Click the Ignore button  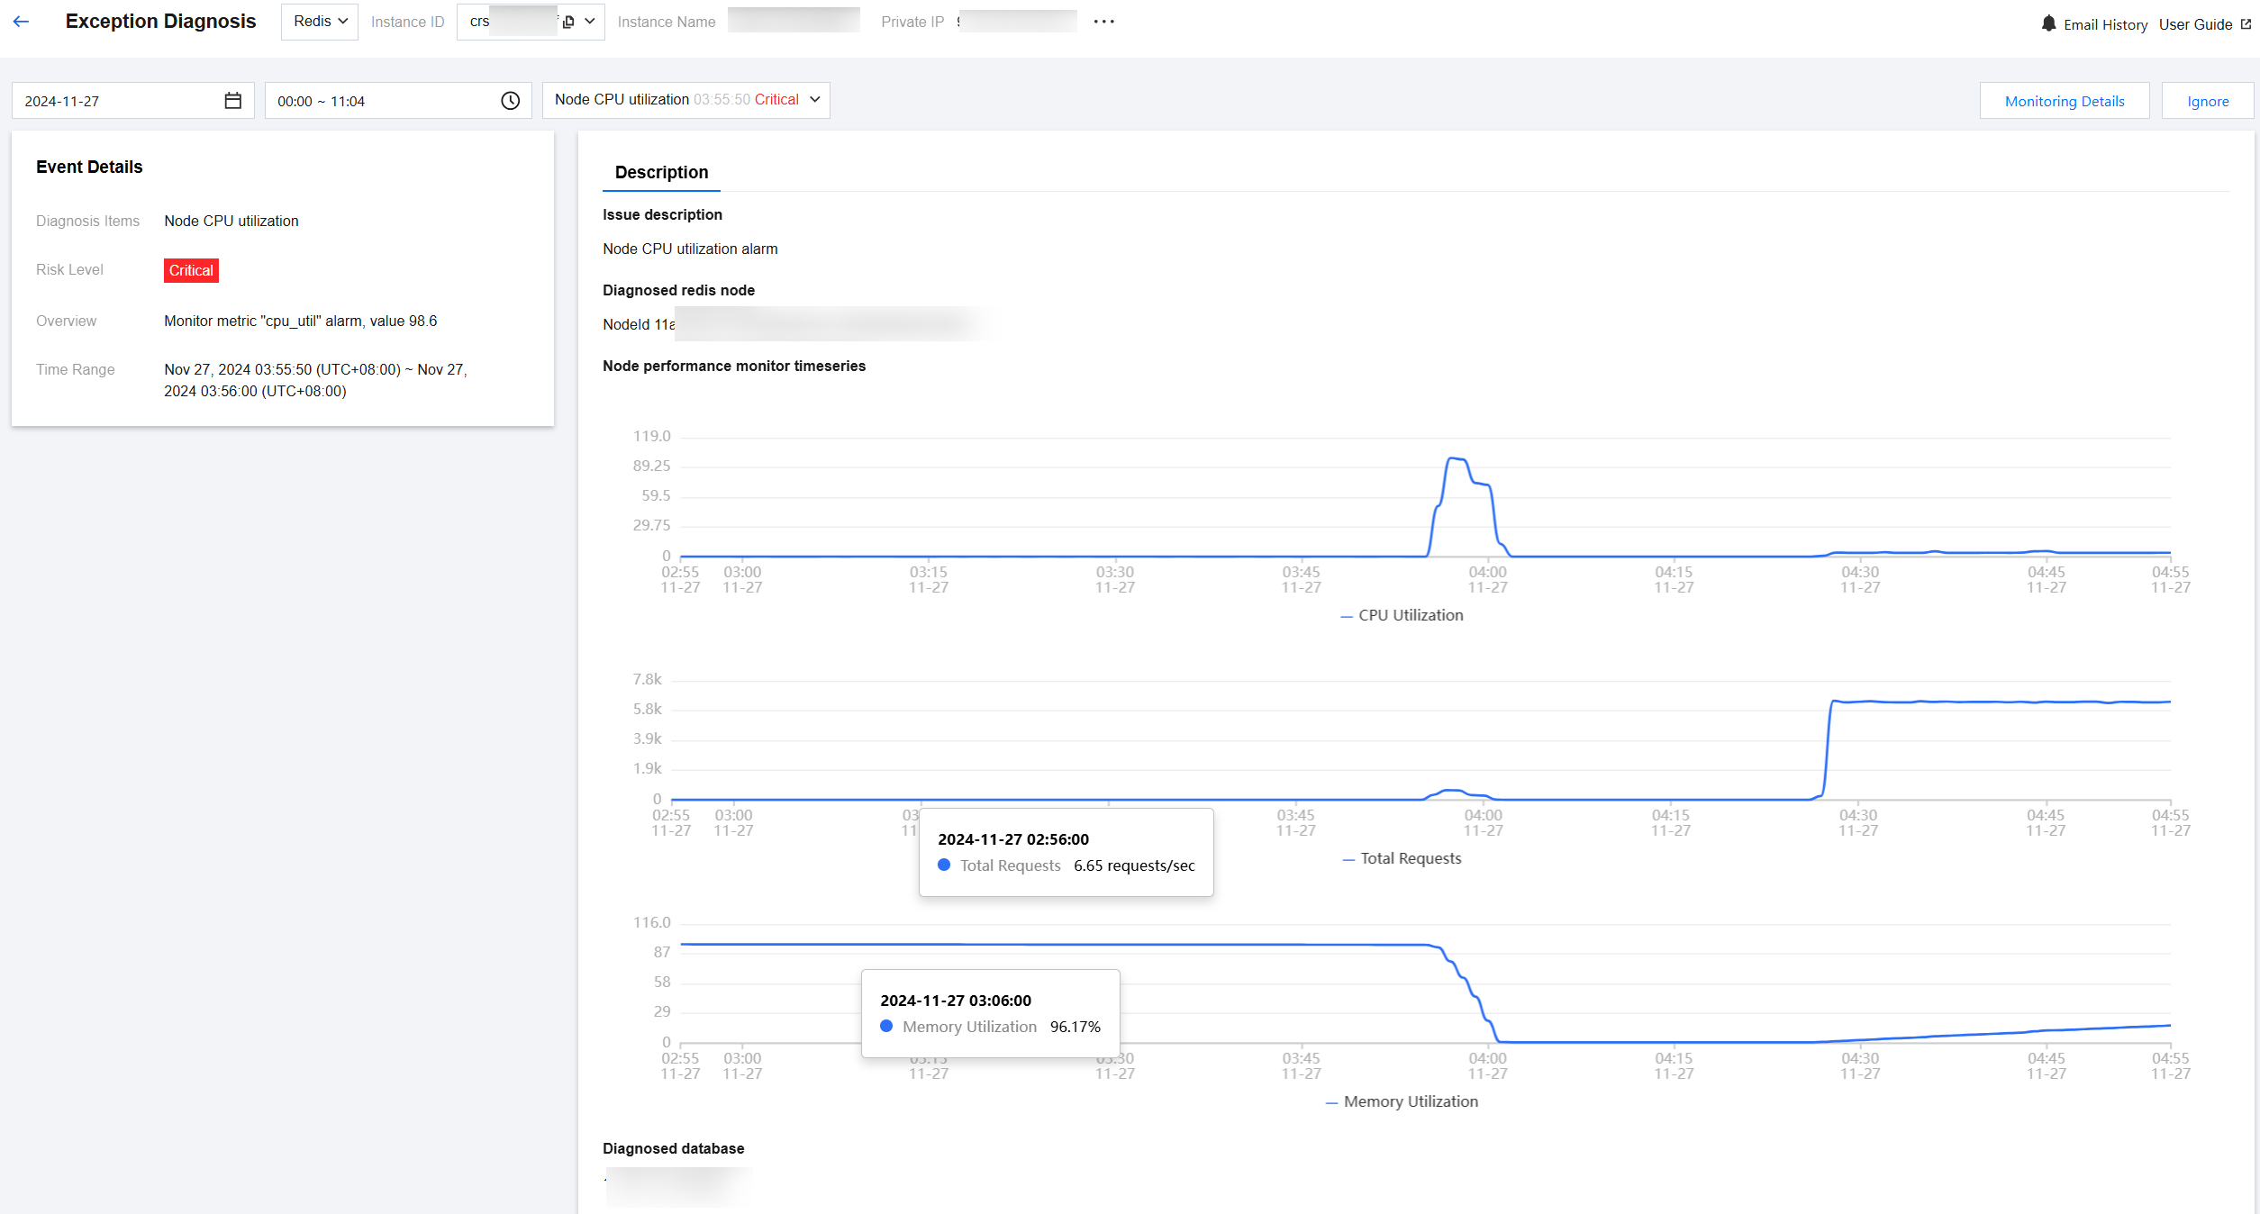[2207, 101]
